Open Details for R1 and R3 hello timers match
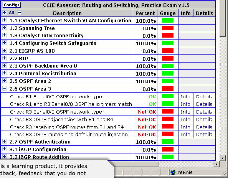This screenshot has height=178, width=228. click(204, 104)
